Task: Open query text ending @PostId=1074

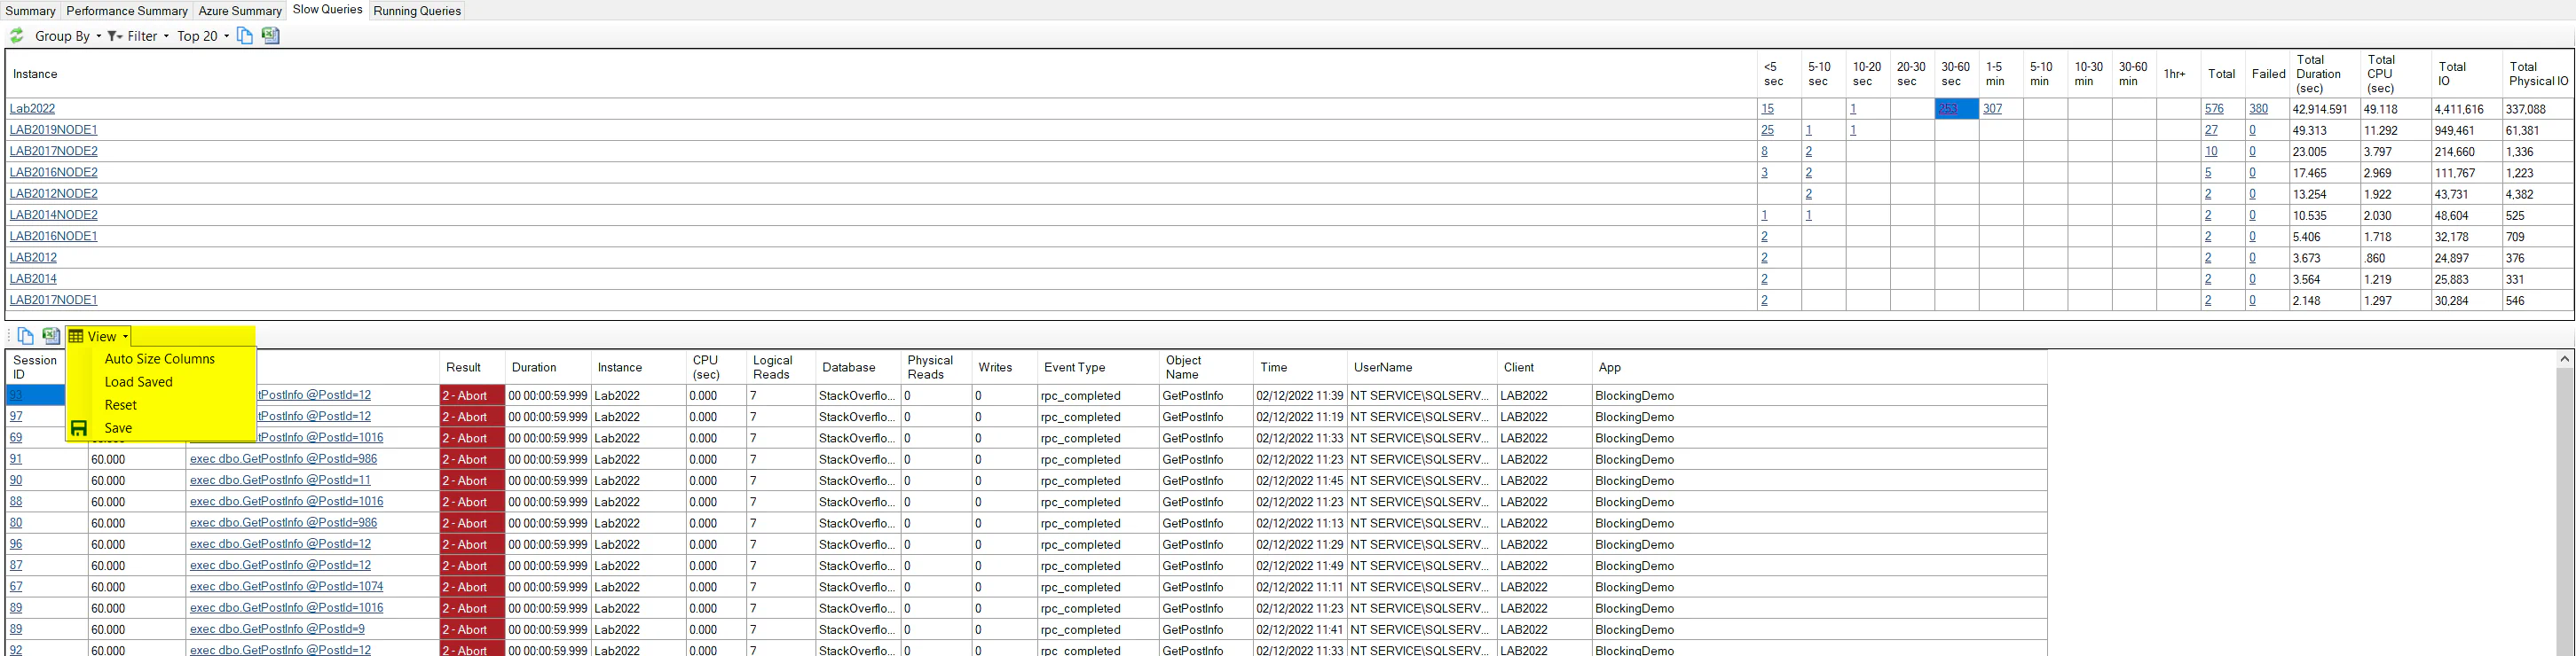Action: click(x=286, y=587)
